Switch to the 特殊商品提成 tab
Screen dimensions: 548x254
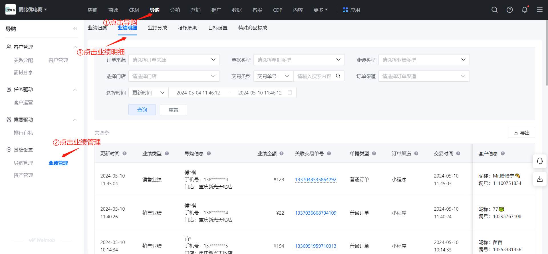pyautogui.click(x=253, y=28)
